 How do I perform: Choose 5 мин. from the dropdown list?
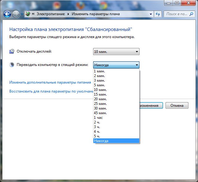click(116, 85)
